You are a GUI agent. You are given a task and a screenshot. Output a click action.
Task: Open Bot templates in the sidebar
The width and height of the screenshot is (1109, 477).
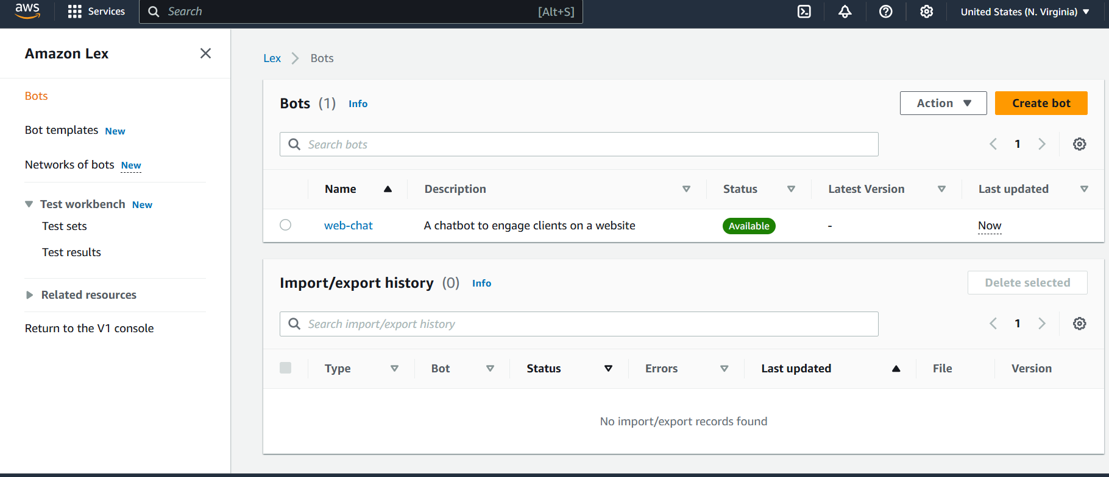click(x=62, y=130)
